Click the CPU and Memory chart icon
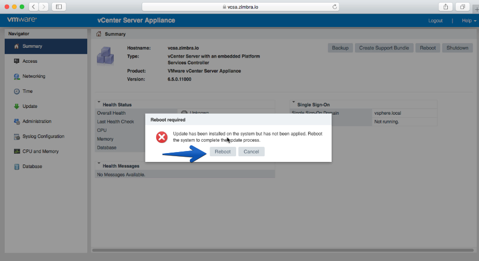 (17, 152)
